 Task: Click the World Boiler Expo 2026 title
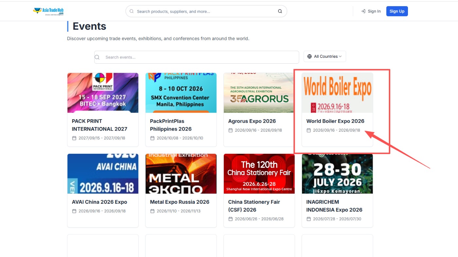[335, 121]
